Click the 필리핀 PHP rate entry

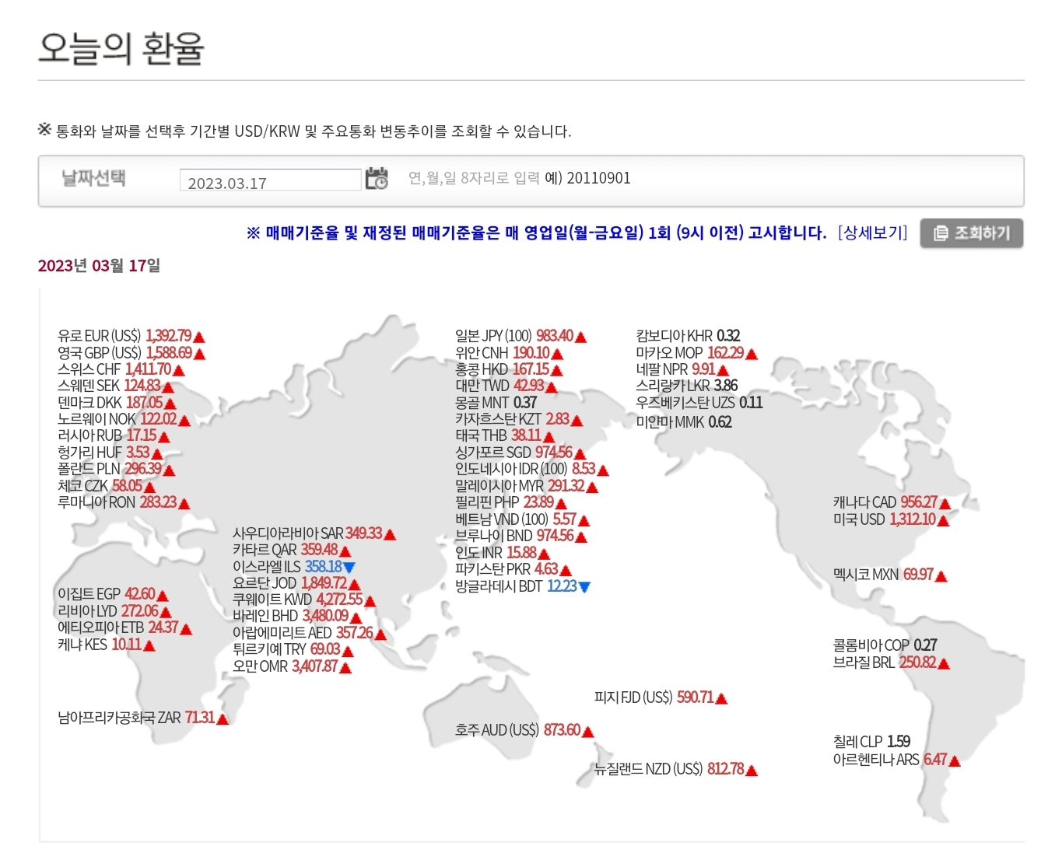pos(511,502)
